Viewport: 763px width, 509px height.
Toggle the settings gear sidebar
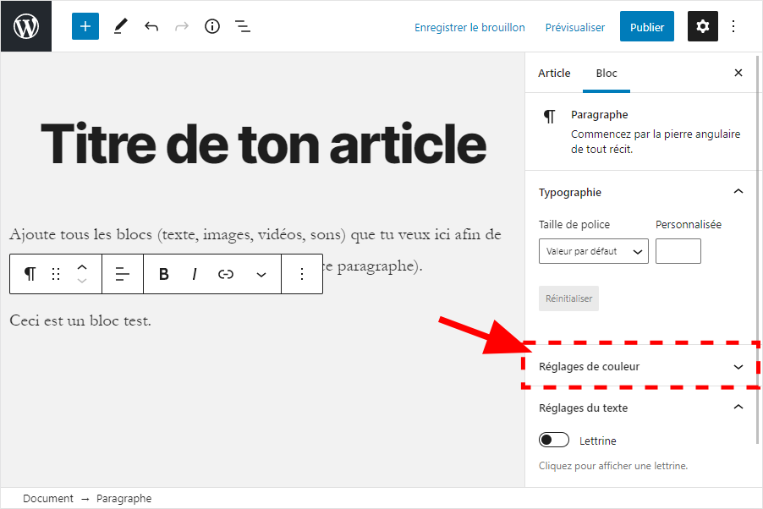click(x=702, y=26)
